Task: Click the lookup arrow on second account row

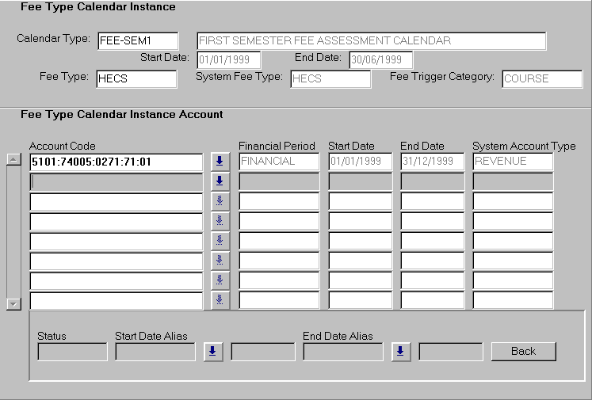Action: click(x=220, y=181)
